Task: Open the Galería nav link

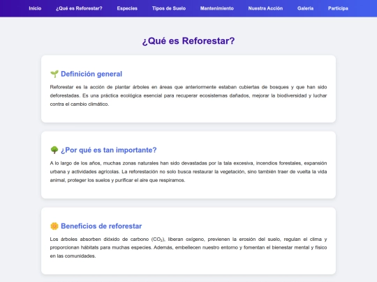Action: tap(305, 8)
